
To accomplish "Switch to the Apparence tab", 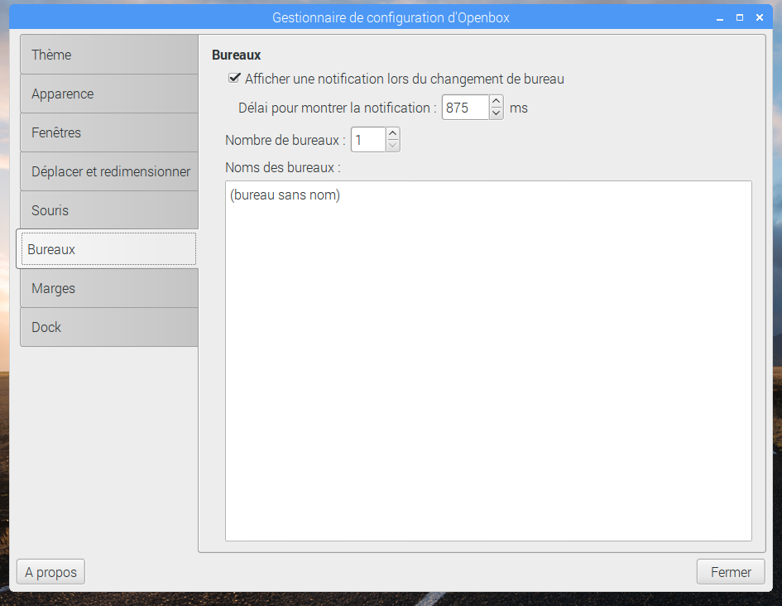I will point(109,94).
